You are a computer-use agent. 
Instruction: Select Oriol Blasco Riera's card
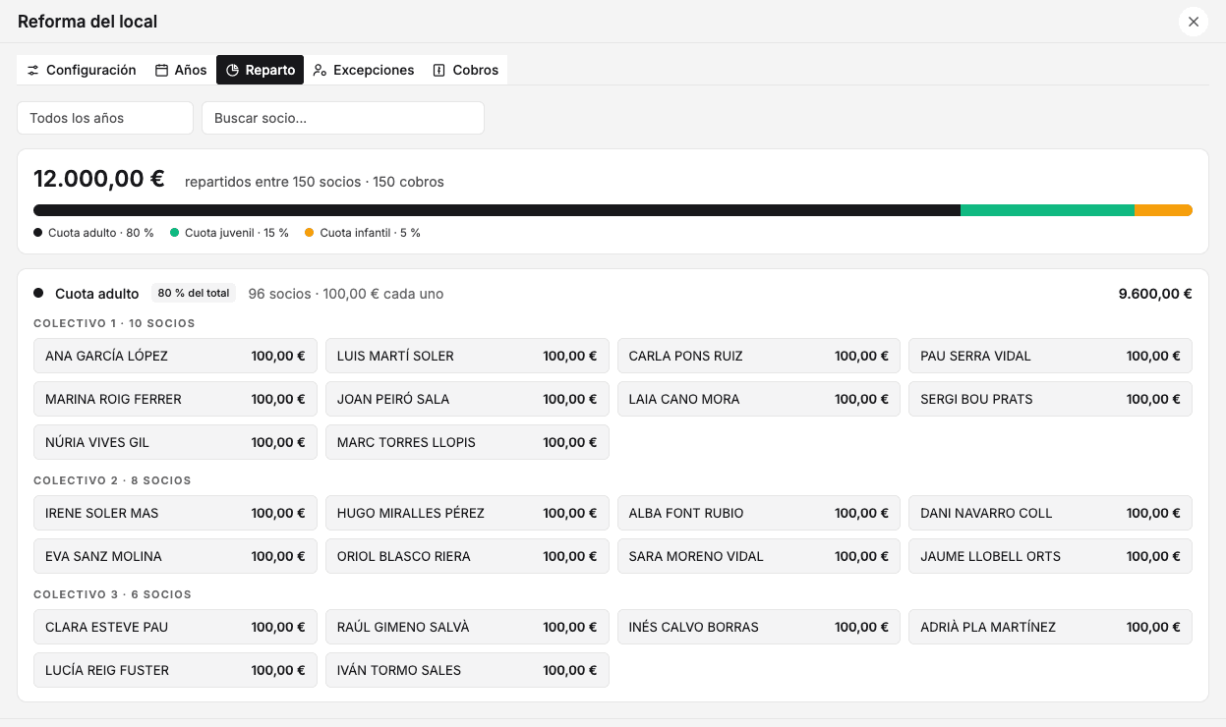pos(467,556)
